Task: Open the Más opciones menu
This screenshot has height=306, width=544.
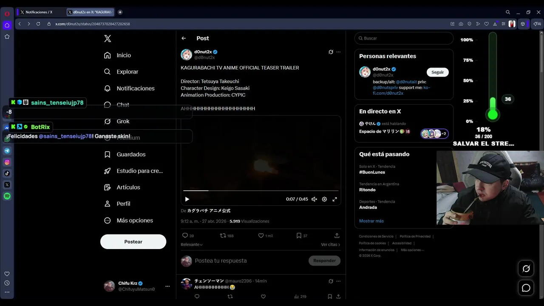Action: point(129,220)
